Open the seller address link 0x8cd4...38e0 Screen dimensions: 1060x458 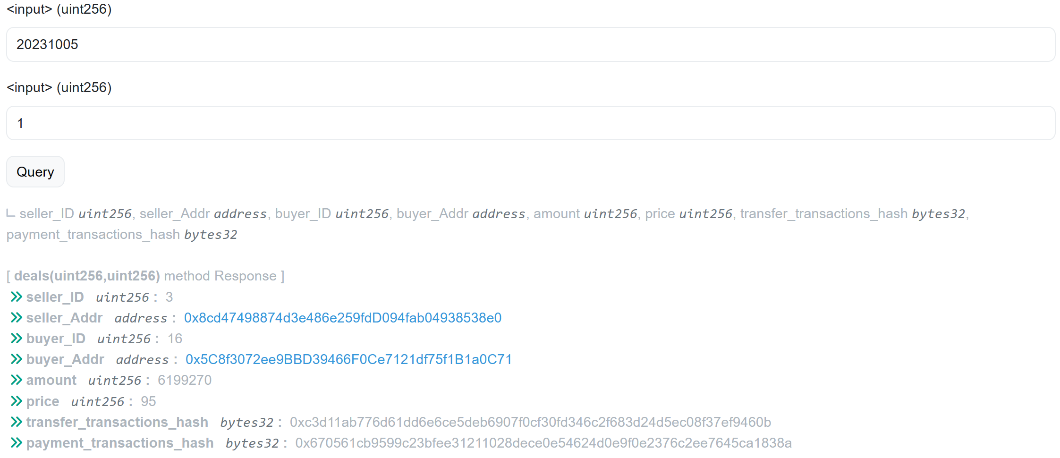pos(343,318)
